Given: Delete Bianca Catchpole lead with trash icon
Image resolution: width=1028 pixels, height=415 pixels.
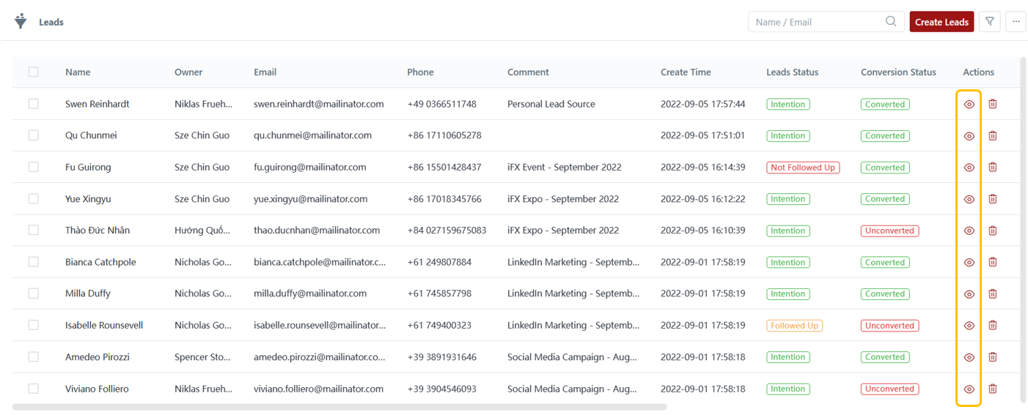Looking at the screenshot, I should tap(993, 262).
